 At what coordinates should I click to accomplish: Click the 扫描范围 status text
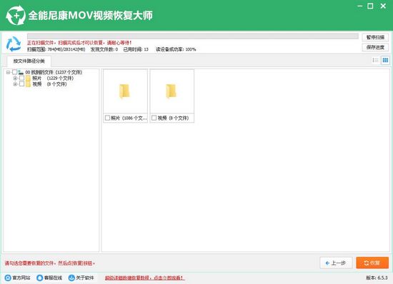point(56,49)
